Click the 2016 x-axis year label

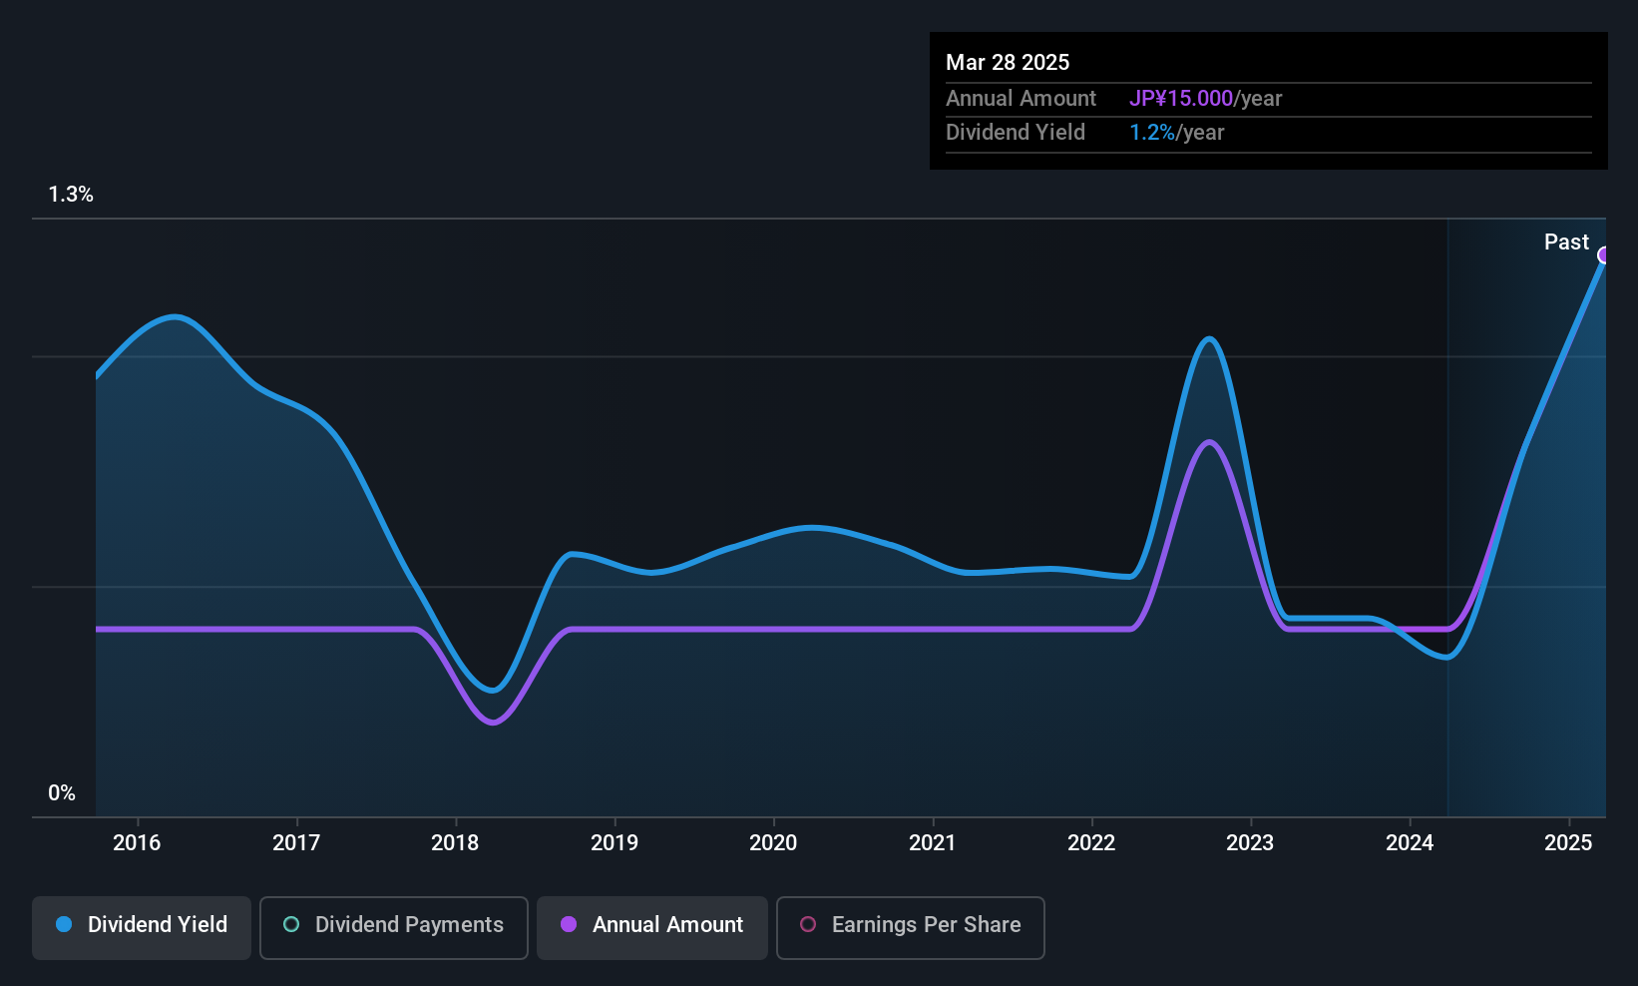(137, 842)
